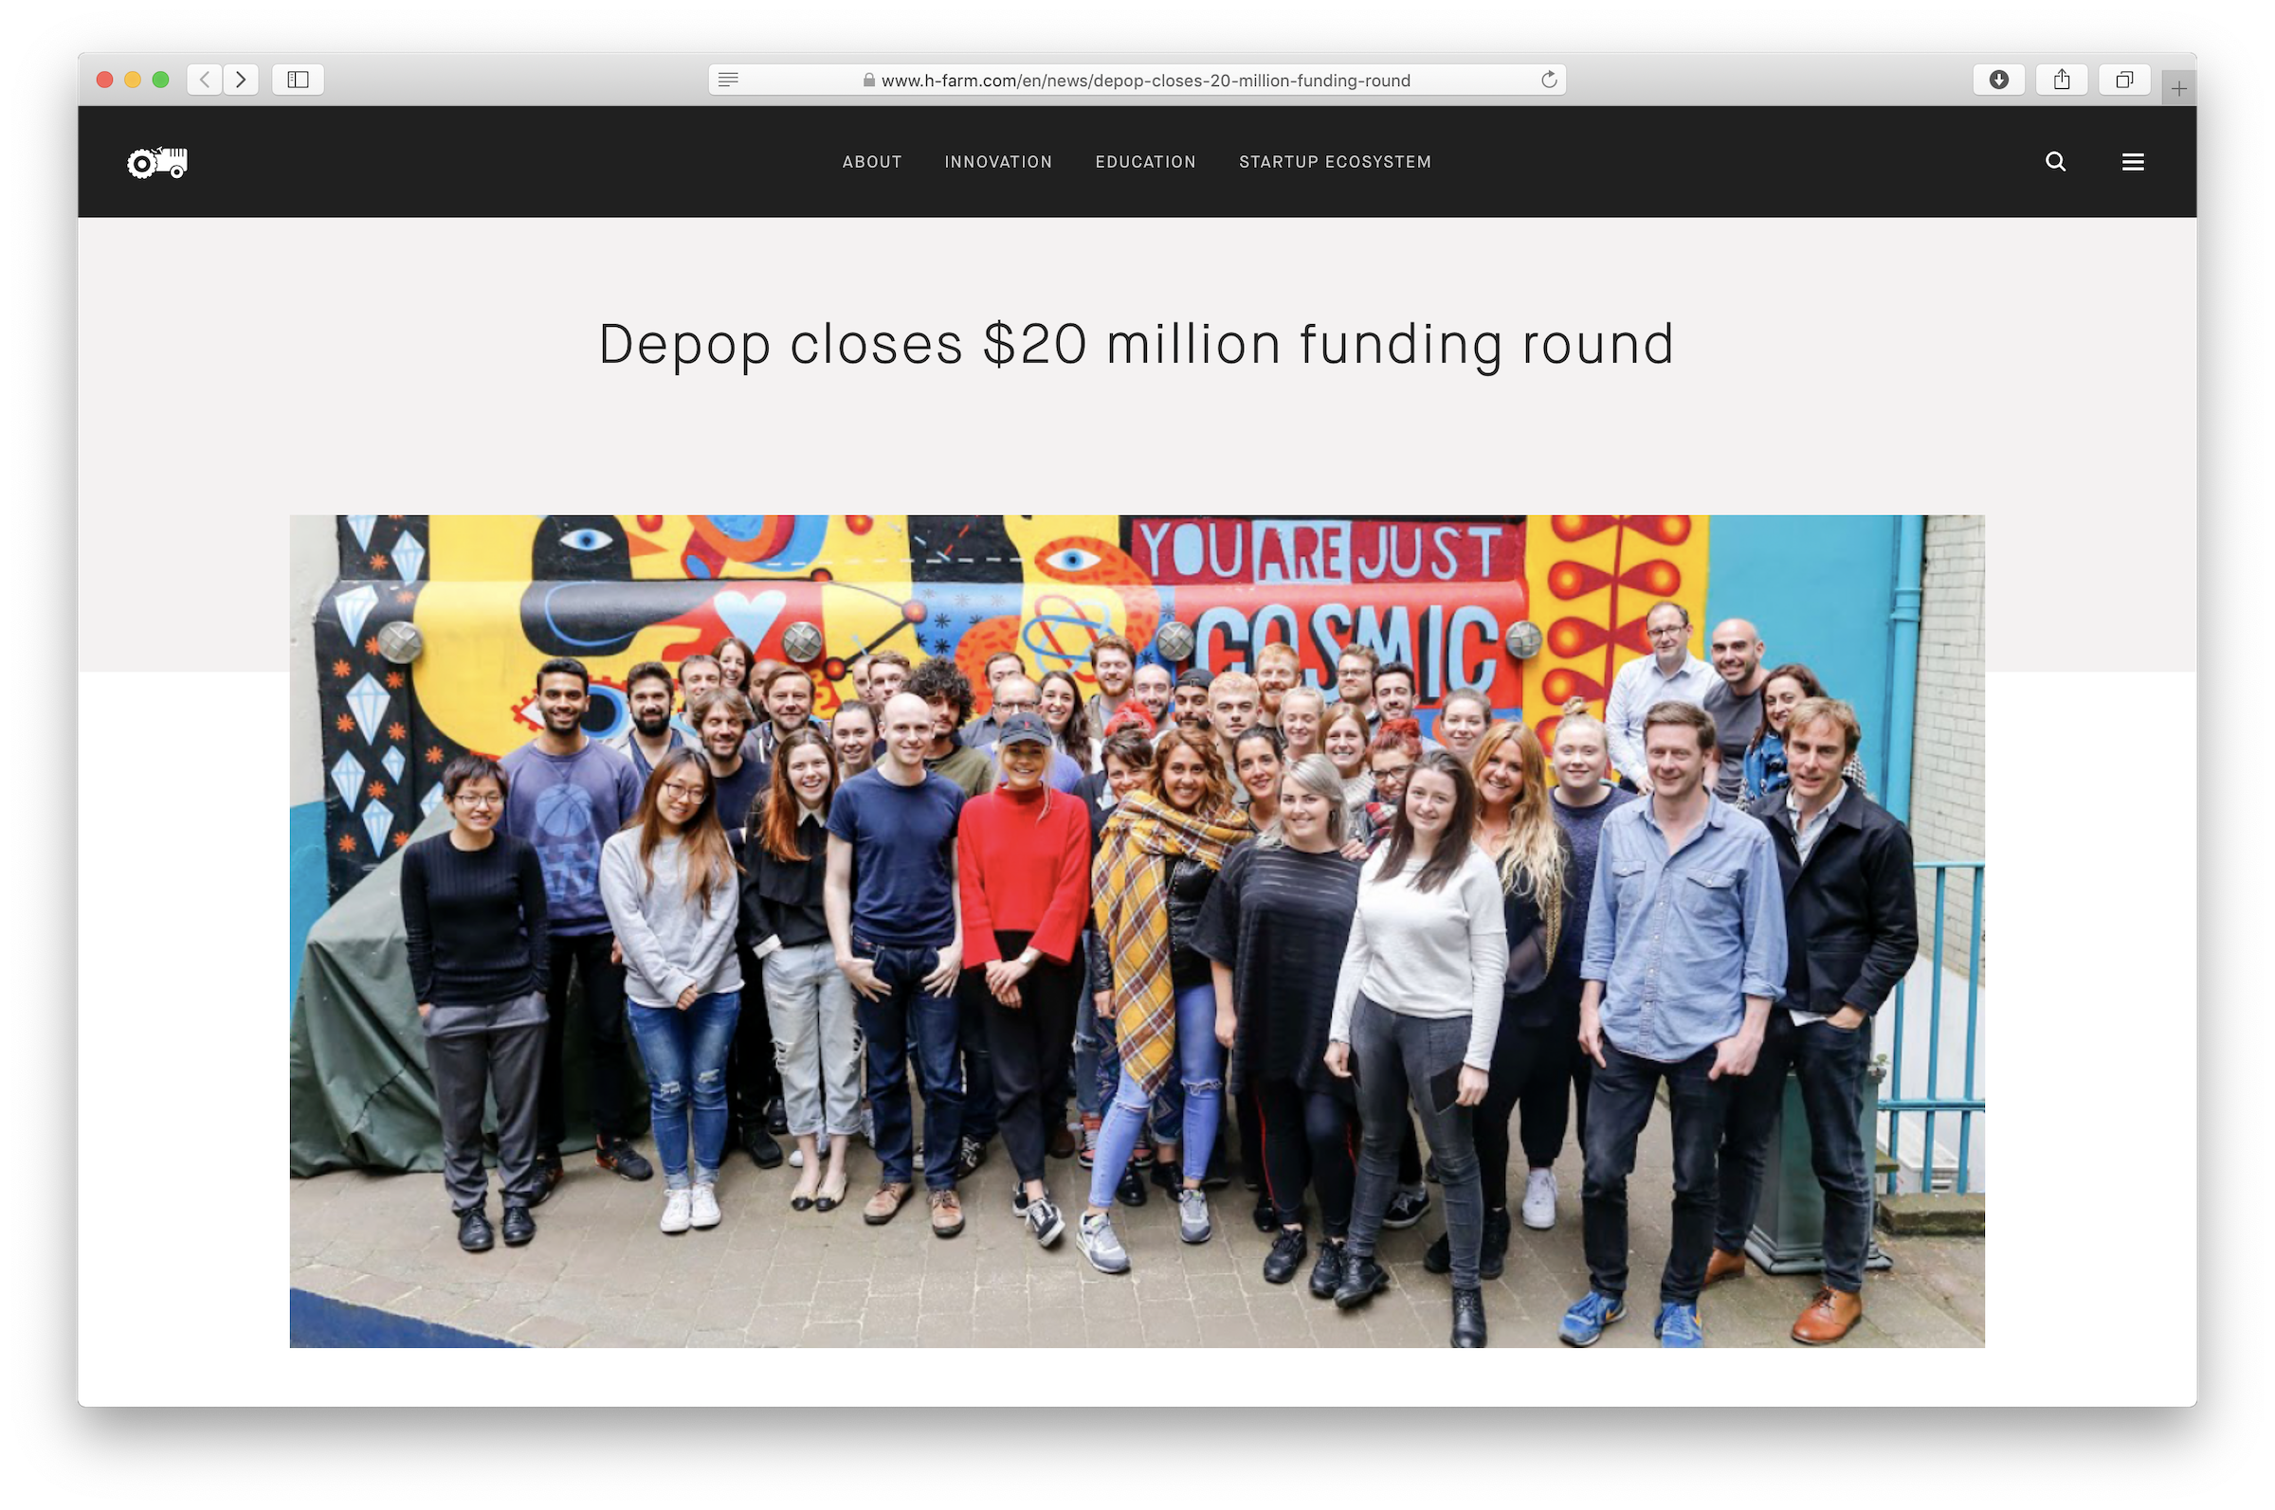Click the H-Farm tractor logo
The image size is (2275, 1510).
[157, 162]
